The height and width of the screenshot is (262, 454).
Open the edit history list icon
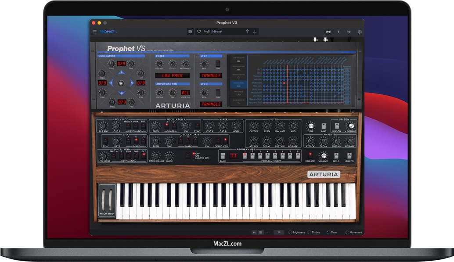click(x=260, y=232)
